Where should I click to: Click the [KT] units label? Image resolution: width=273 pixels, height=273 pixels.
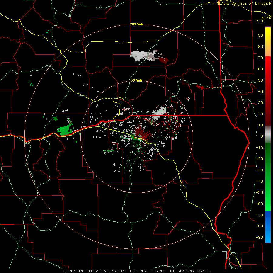[259, 21]
